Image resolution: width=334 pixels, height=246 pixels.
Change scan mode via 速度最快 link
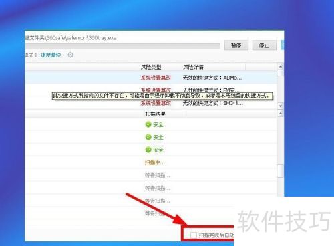tap(51, 55)
